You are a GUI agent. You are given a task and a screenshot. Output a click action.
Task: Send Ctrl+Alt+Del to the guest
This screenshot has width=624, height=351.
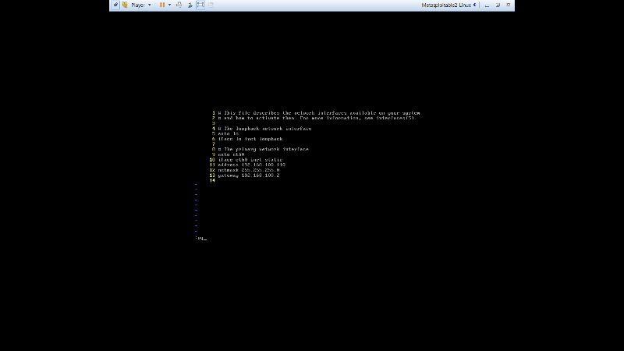pos(179,5)
